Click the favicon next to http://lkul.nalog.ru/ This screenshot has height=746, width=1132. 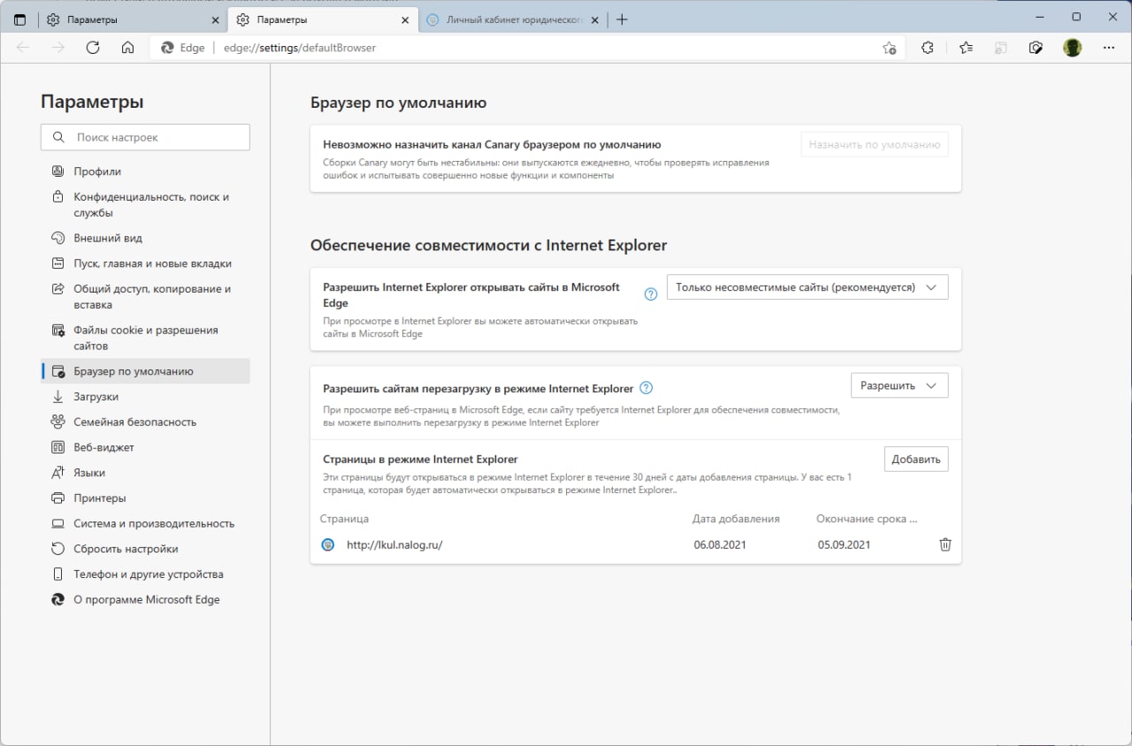coord(328,544)
